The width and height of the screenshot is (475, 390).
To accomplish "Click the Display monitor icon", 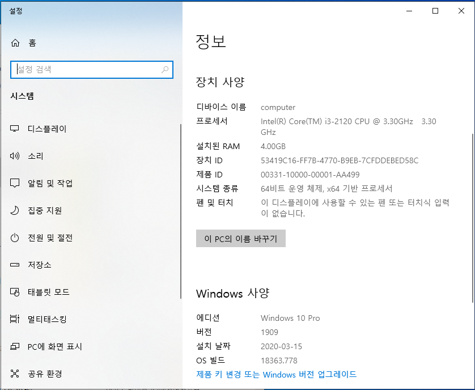I will click(x=15, y=129).
